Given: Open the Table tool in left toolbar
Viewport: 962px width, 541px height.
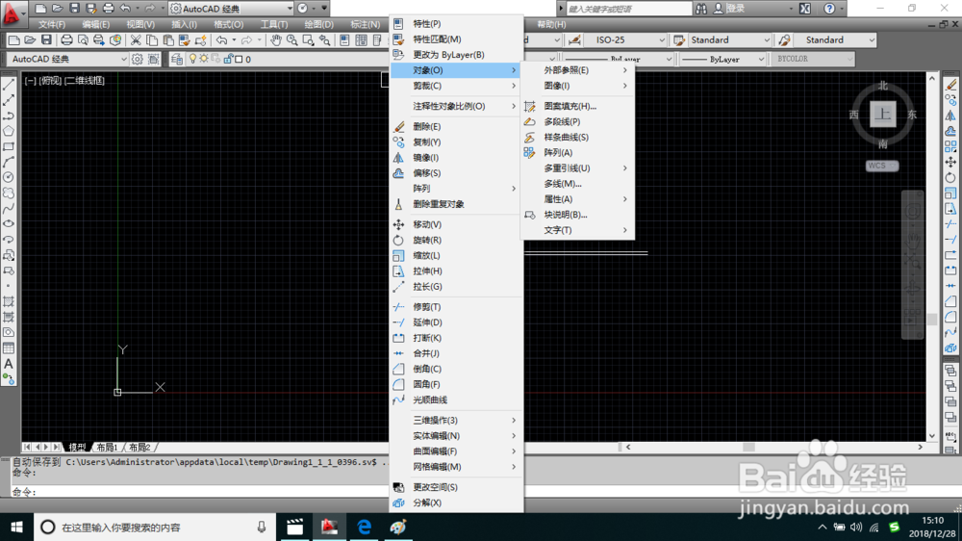Looking at the screenshot, I should click(x=9, y=348).
